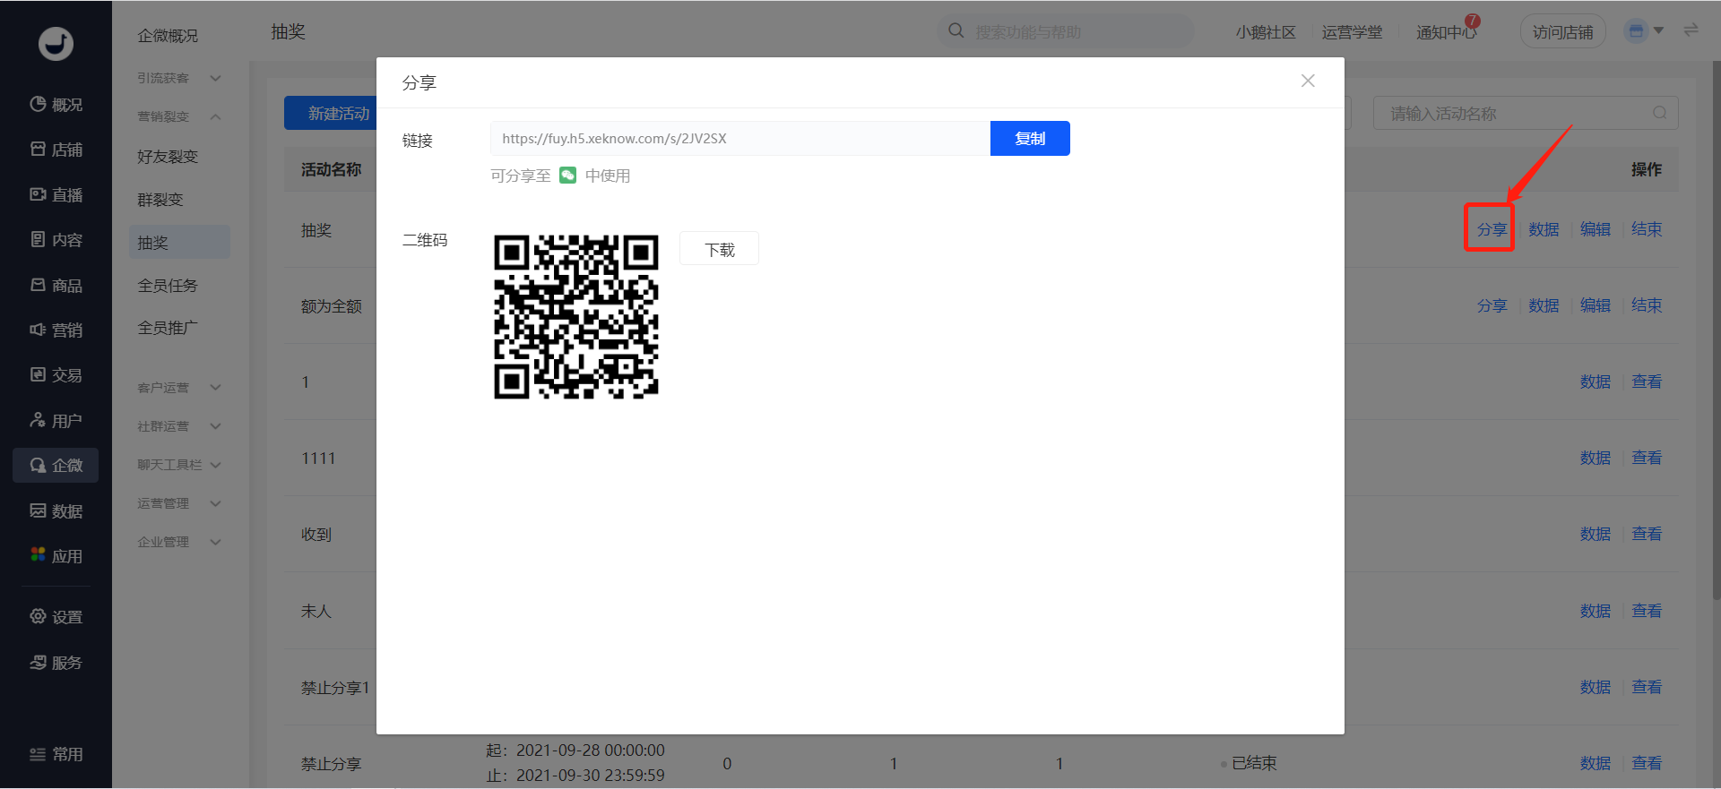The width and height of the screenshot is (1721, 789).
Task: Focus the 搜索功能与帮助 search field
Action: 1066,31
